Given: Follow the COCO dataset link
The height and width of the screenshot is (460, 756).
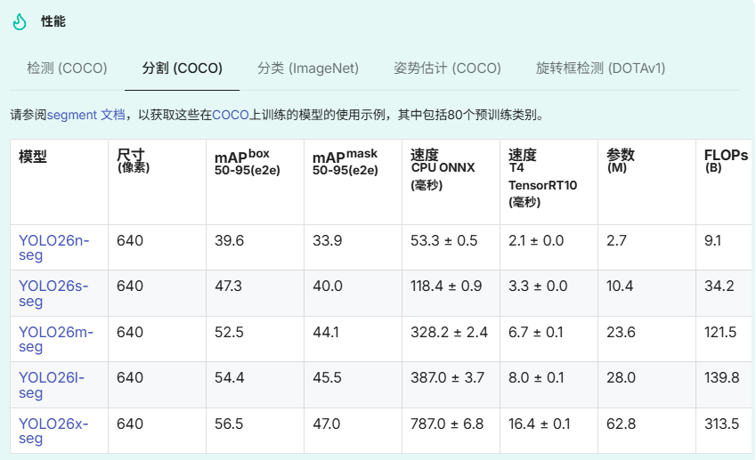Looking at the screenshot, I should click(230, 115).
